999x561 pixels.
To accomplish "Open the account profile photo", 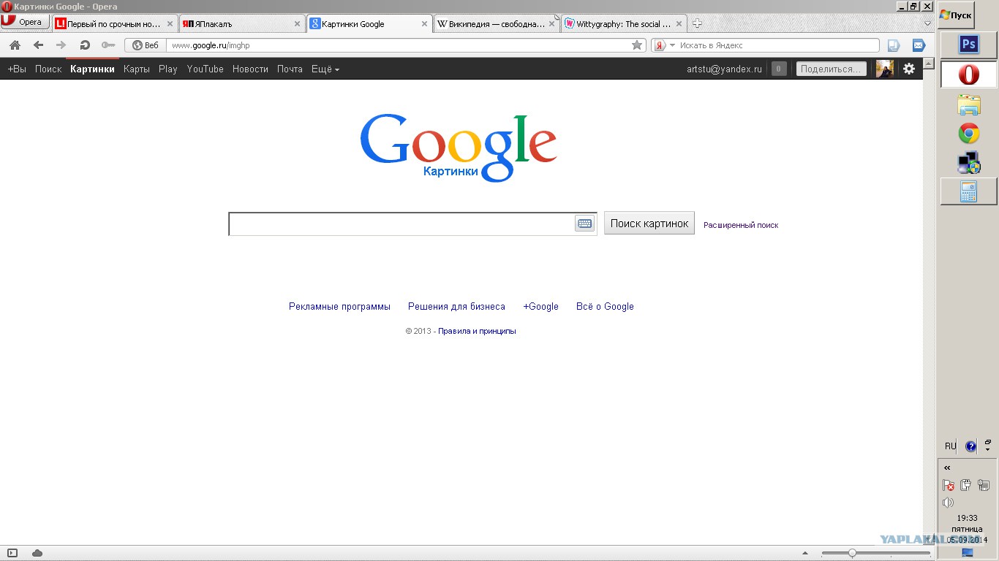I will (885, 69).
